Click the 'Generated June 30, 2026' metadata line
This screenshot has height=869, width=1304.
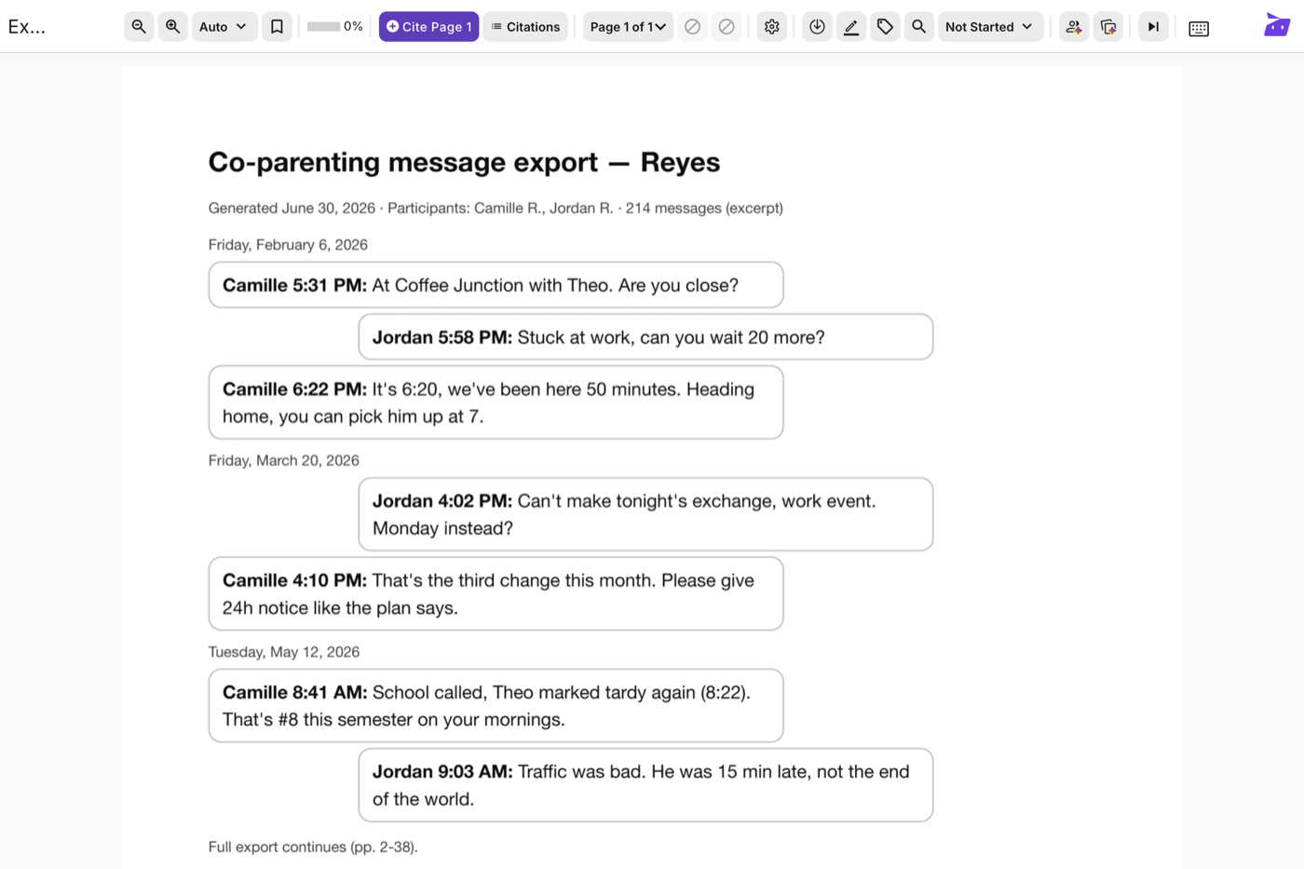click(x=496, y=208)
